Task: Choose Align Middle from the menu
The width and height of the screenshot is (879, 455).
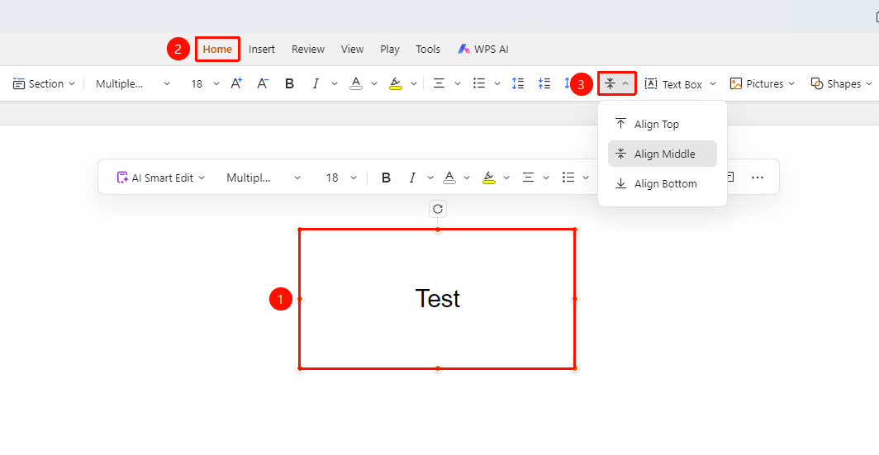Action: [663, 154]
